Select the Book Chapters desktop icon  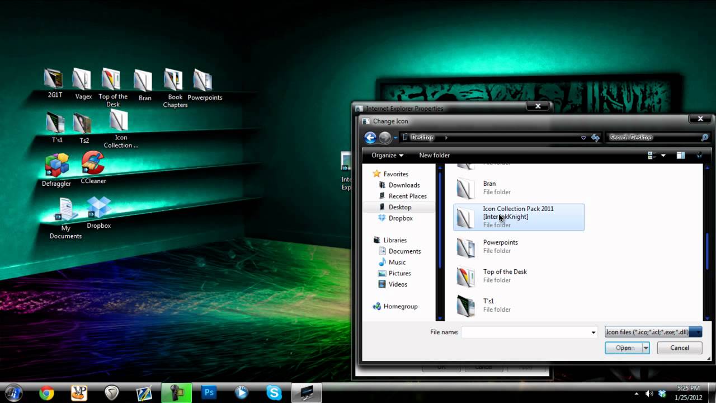click(x=175, y=88)
